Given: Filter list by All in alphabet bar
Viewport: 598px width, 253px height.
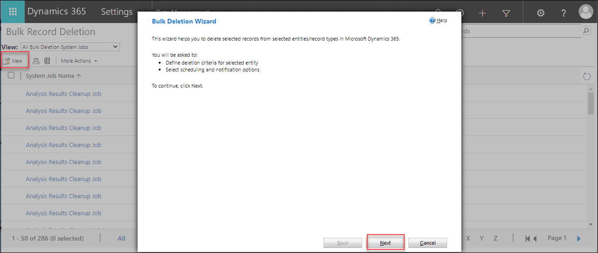Looking at the screenshot, I should pos(122,238).
